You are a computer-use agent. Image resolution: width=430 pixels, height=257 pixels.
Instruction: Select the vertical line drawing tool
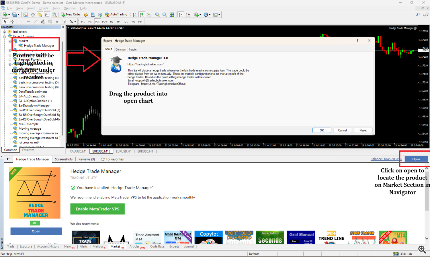tap(21, 22)
